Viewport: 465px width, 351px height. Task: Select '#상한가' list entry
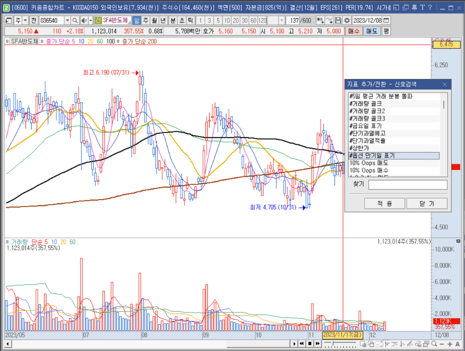click(394, 148)
